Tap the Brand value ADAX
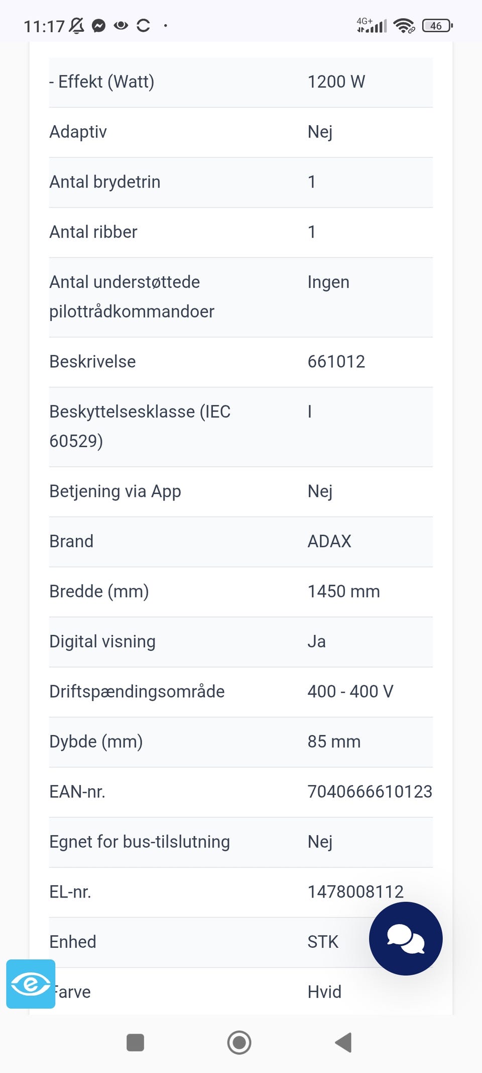 tap(329, 541)
